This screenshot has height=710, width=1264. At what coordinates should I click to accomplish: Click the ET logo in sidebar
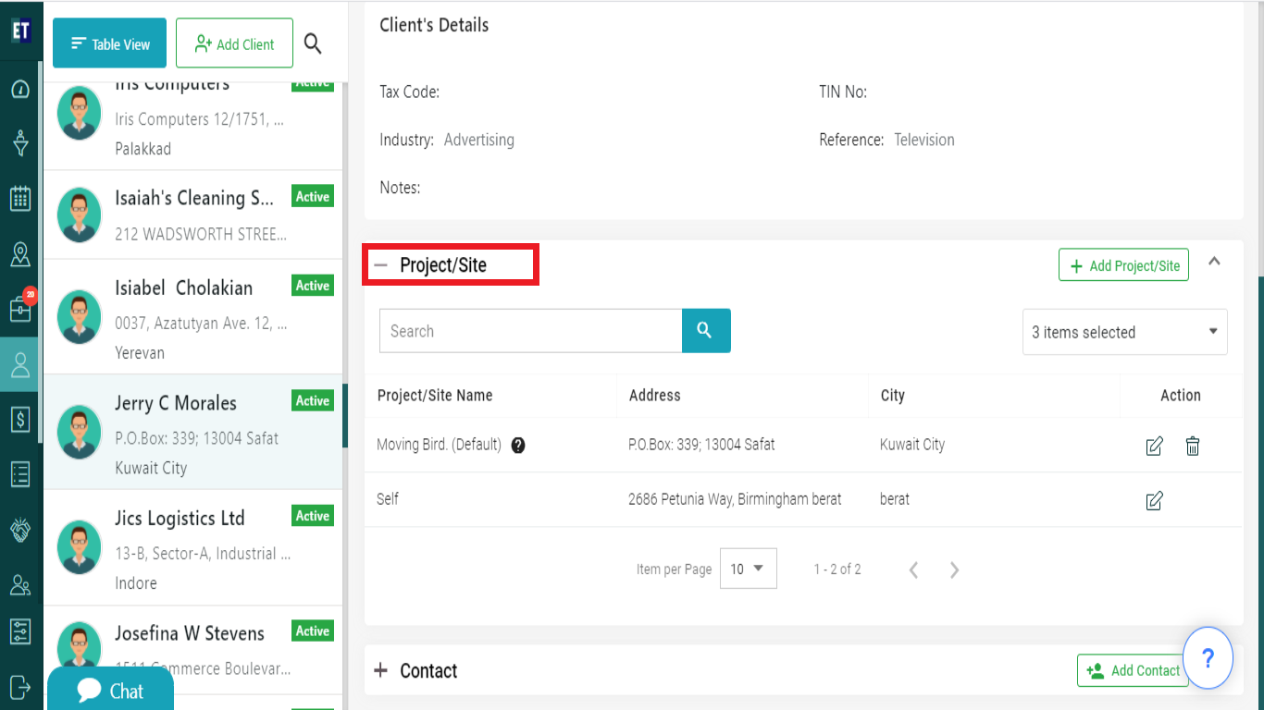click(x=20, y=31)
